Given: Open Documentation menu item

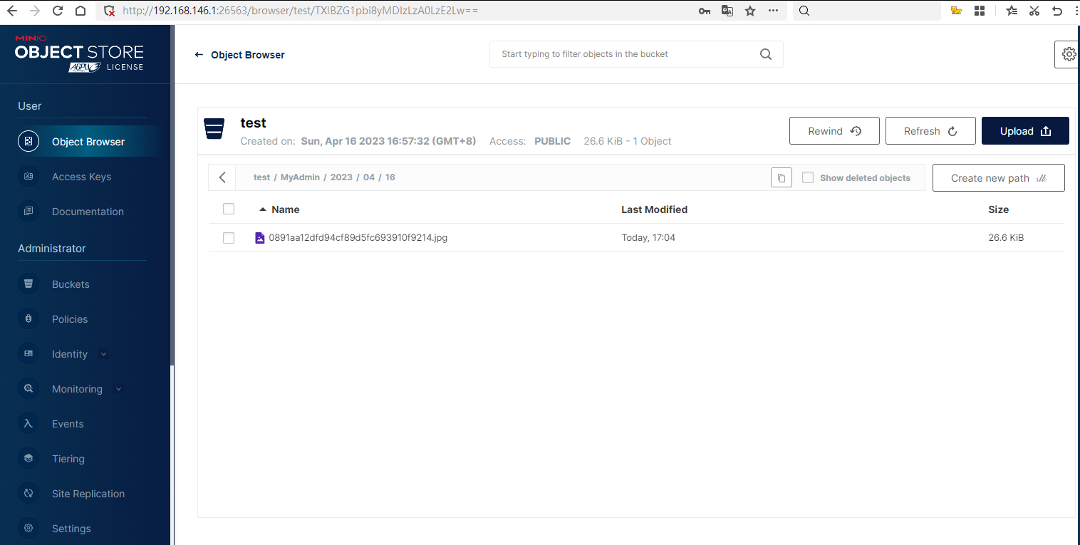Looking at the screenshot, I should point(88,212).
